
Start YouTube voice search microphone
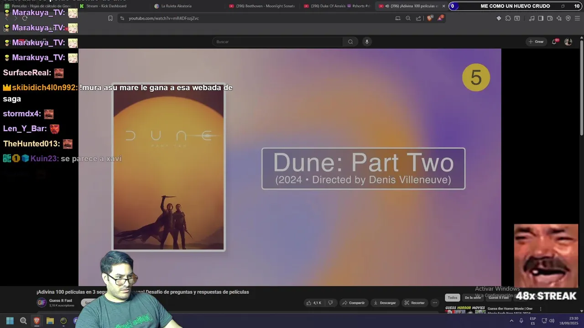click(366, 41)
